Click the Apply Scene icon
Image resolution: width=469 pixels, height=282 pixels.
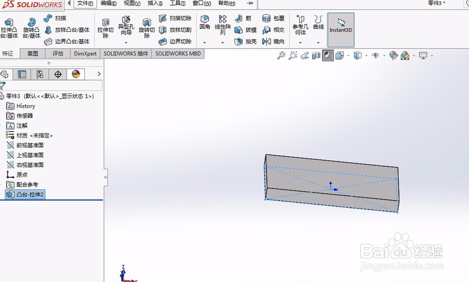[x=405, y=56]
